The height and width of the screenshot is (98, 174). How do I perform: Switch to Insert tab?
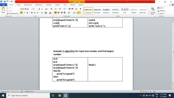[18, 5]
